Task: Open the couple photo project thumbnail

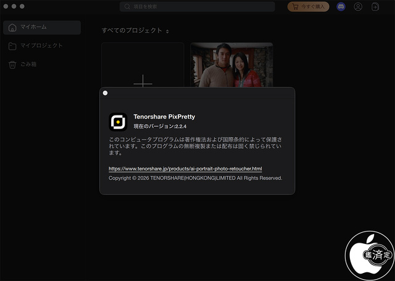Action: pos(231,65)
